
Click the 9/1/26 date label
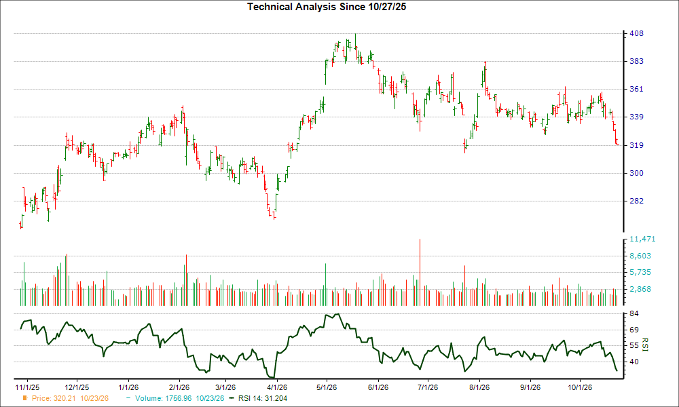pyautogui.click(x=530, y=387)
